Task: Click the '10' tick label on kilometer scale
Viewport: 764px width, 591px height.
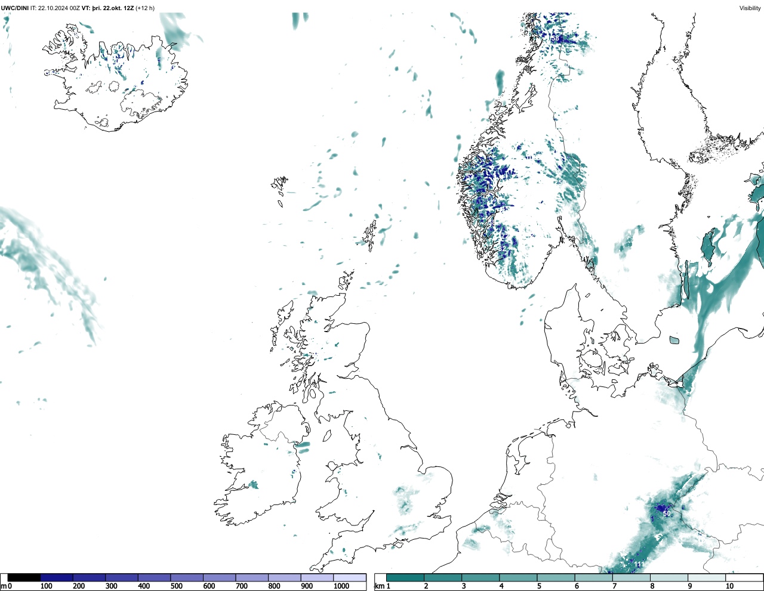Action: click(x=729, y=586)
